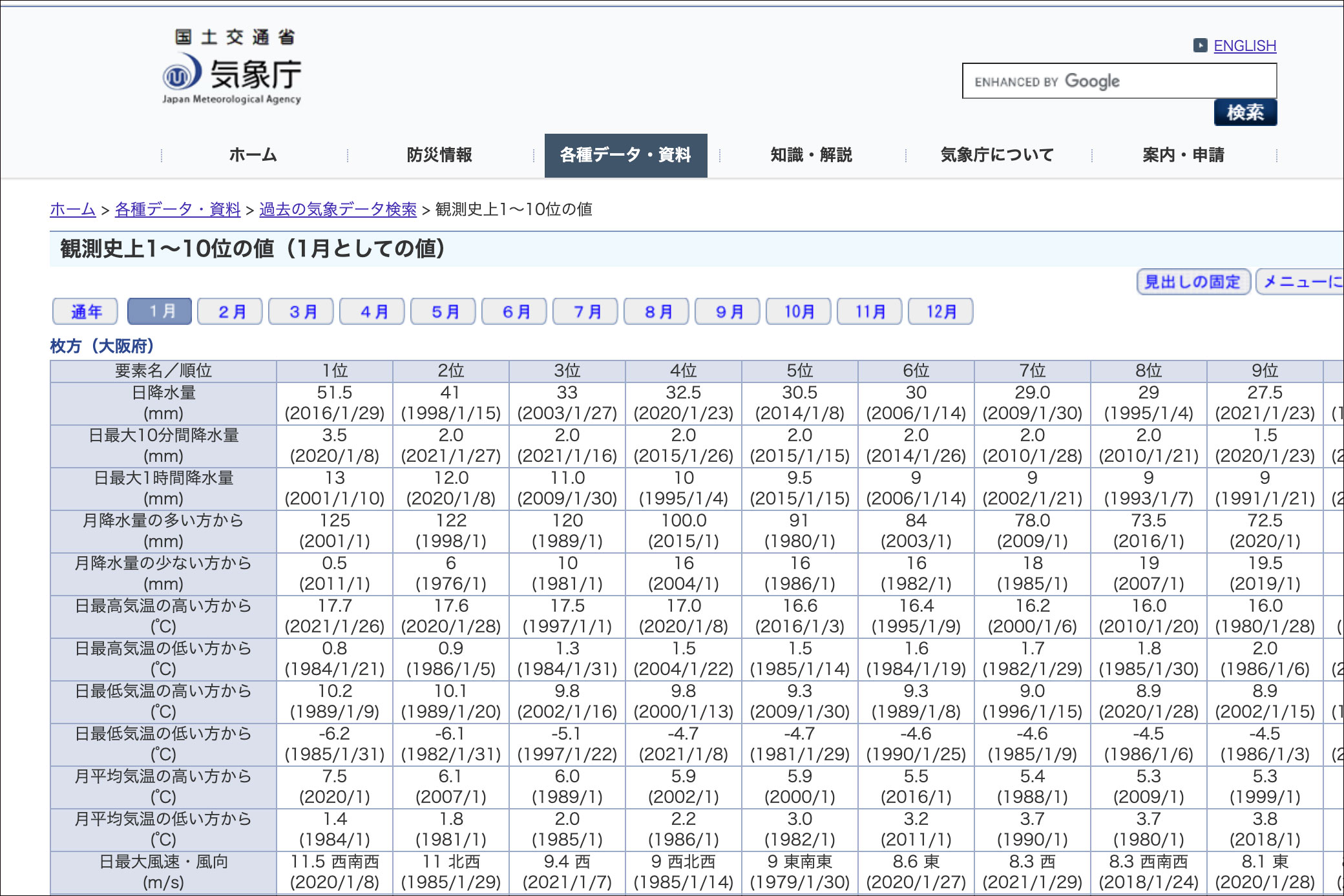
Task: Follow the ホーム breadcrumb link
Action: tap(72, 209)
